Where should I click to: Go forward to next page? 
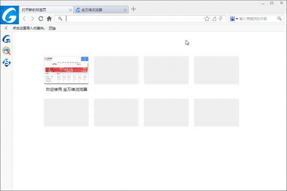[x=33, y=19]
